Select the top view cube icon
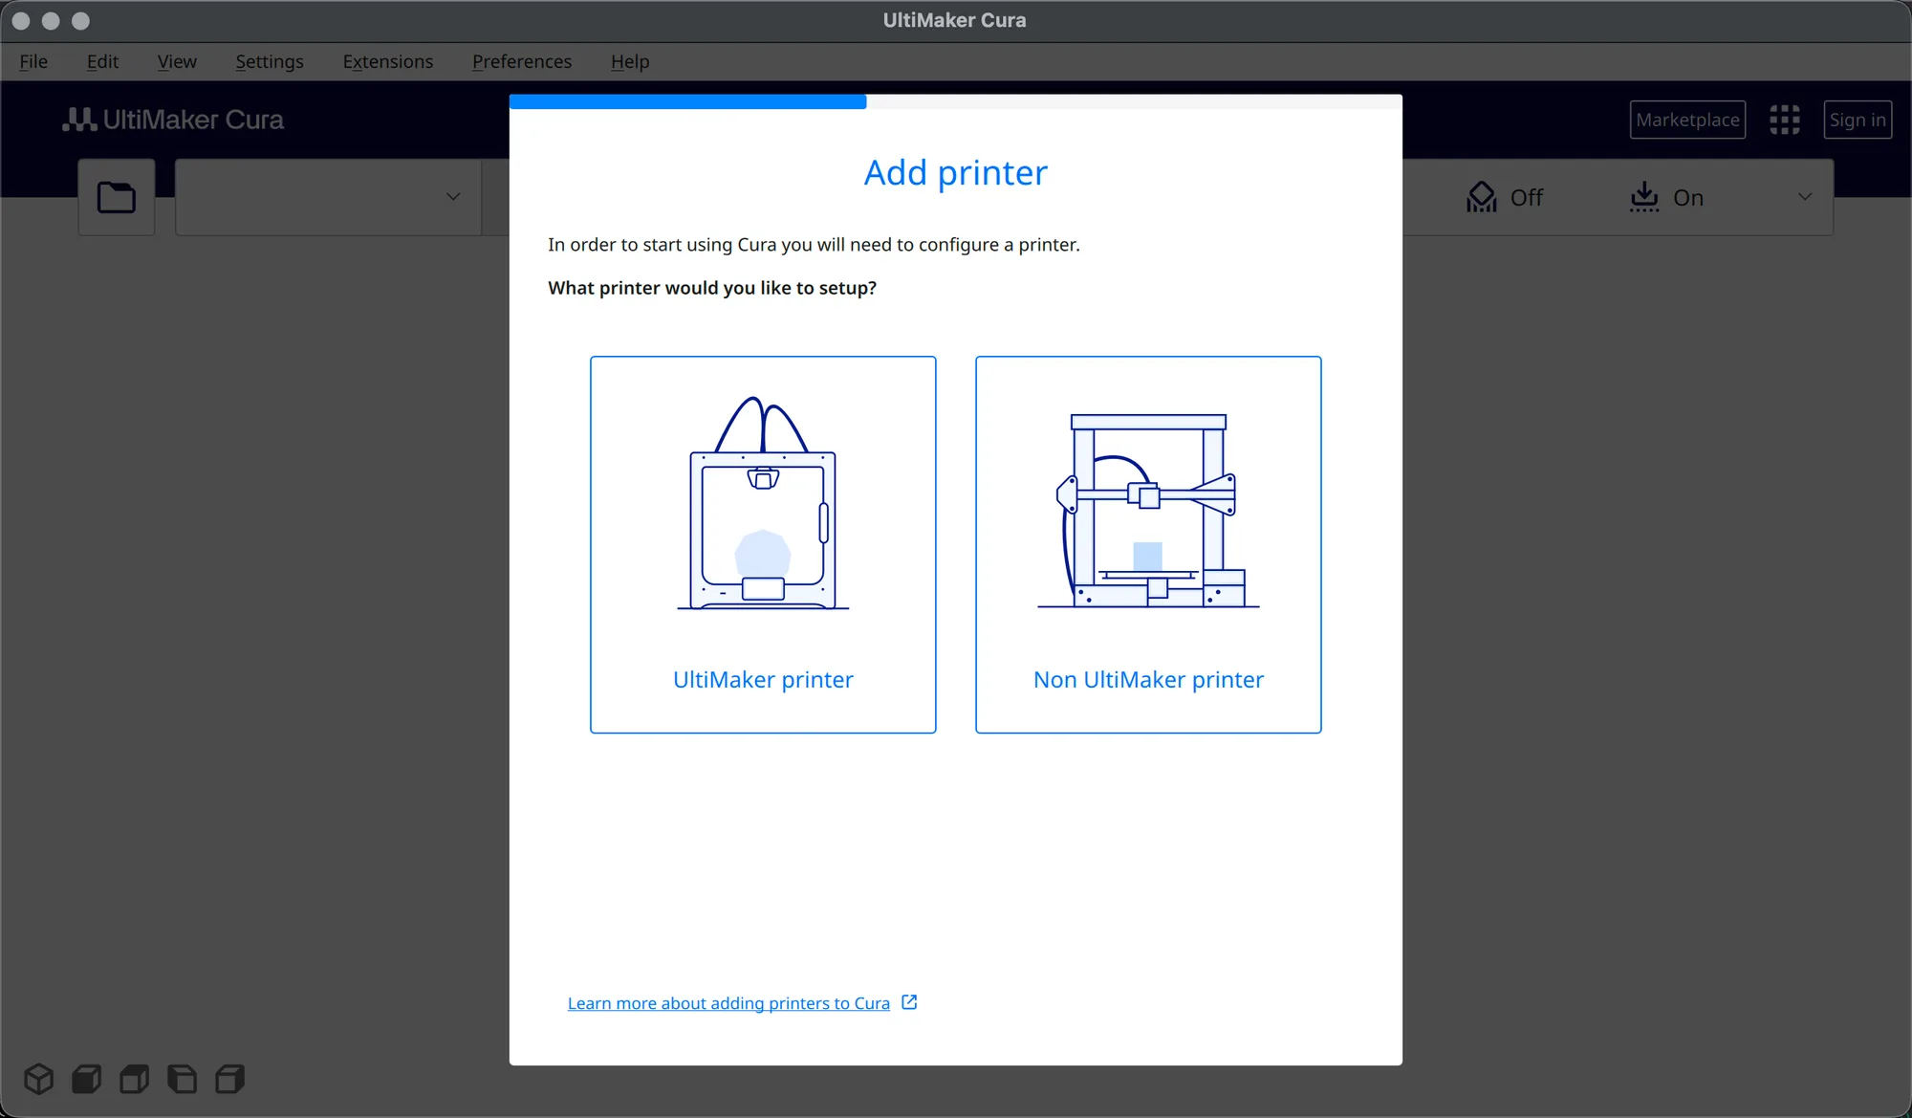 click(x=135, y=1079)
